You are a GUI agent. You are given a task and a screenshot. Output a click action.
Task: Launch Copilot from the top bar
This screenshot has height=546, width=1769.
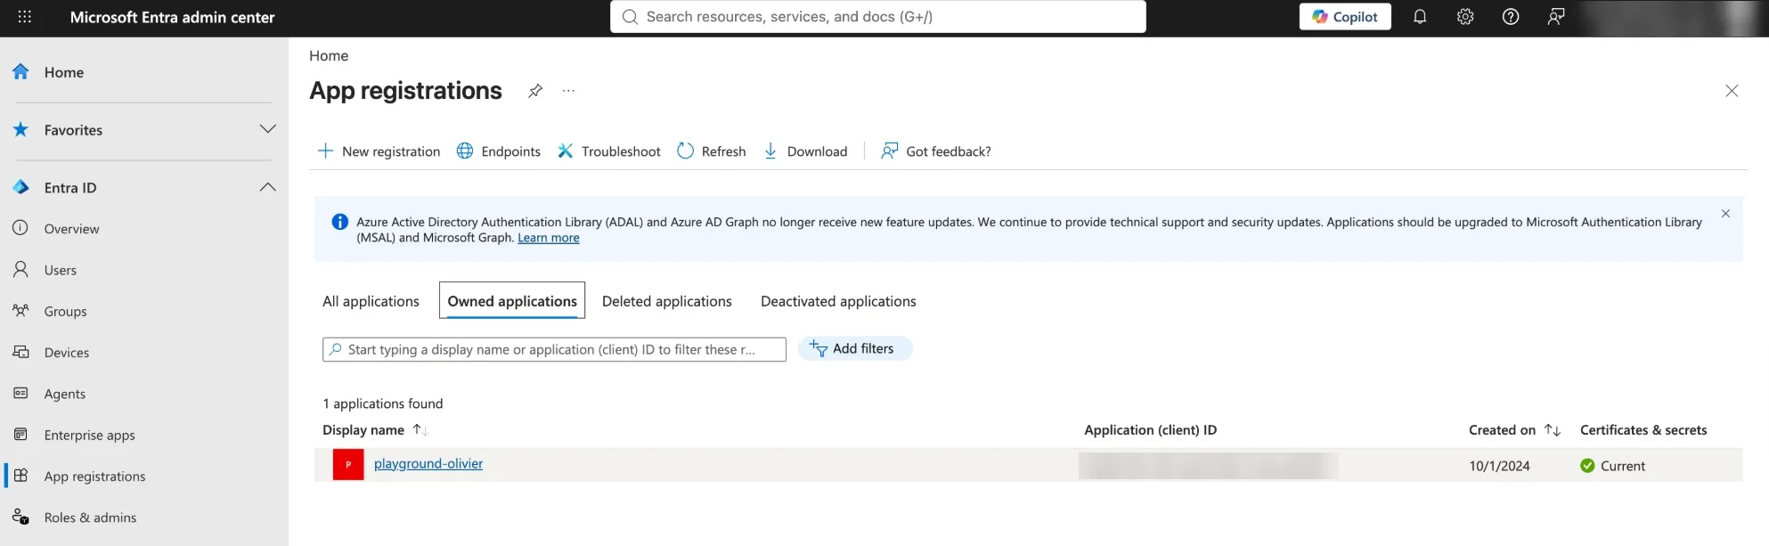[1345, 17]
